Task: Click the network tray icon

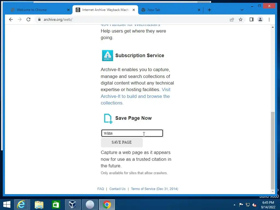Action: (248, 205)
